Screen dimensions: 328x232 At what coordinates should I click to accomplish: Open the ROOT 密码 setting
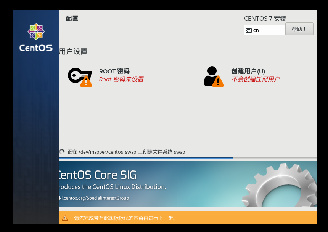coord(114,72)
